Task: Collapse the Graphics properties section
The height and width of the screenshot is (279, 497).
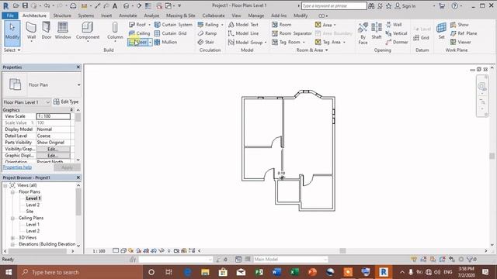Action: coord(71,110)
